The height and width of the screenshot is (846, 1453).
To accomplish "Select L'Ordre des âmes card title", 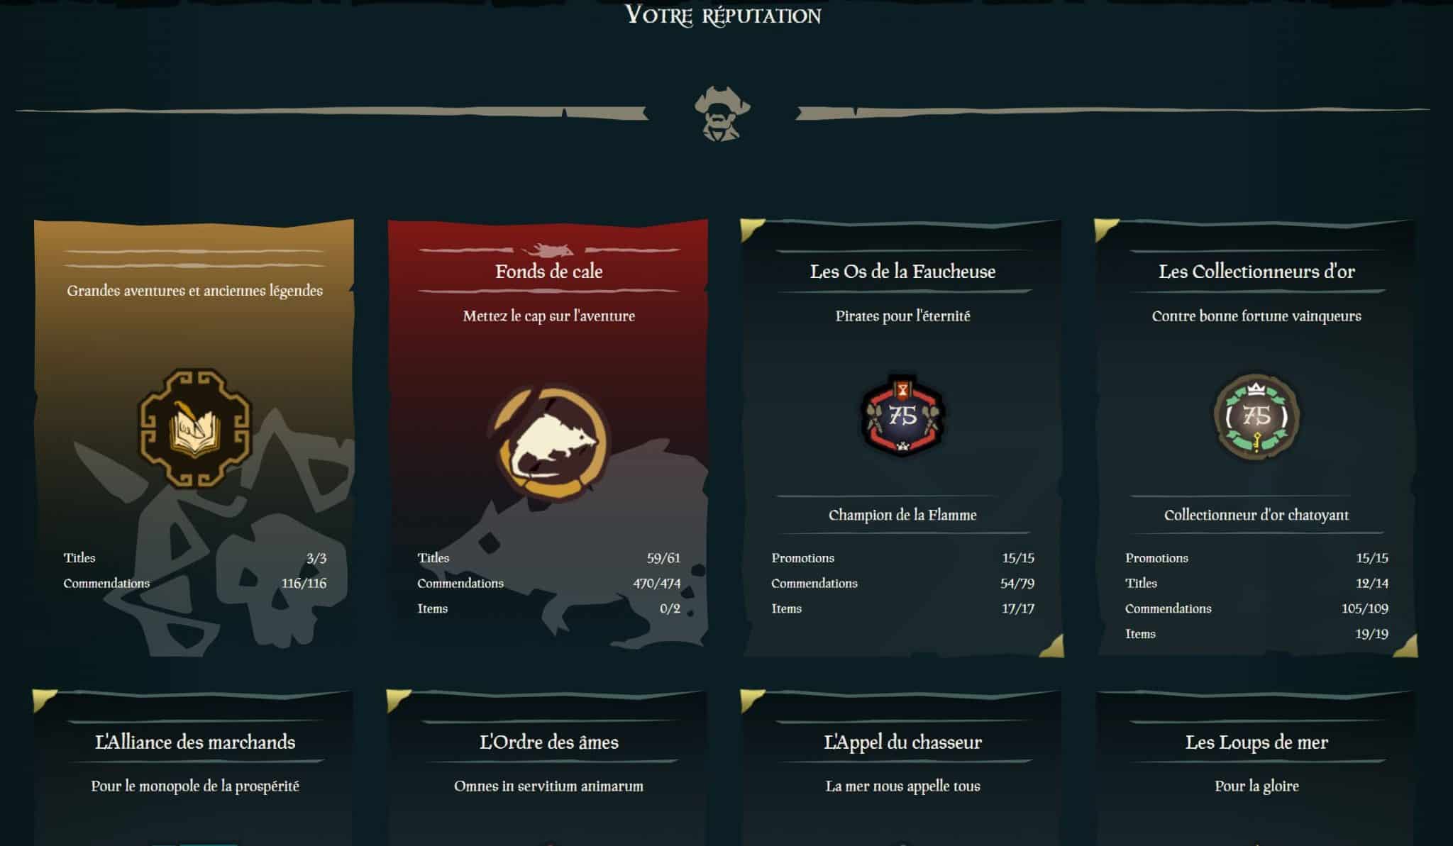I will tap(548, 742).
